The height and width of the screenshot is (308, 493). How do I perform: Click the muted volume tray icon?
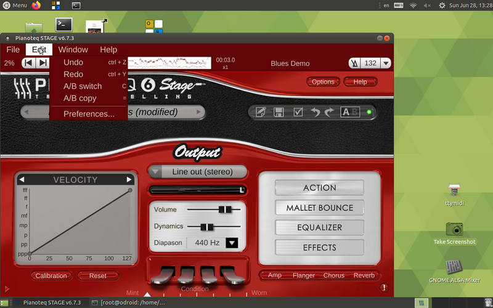tap(427, 6)
